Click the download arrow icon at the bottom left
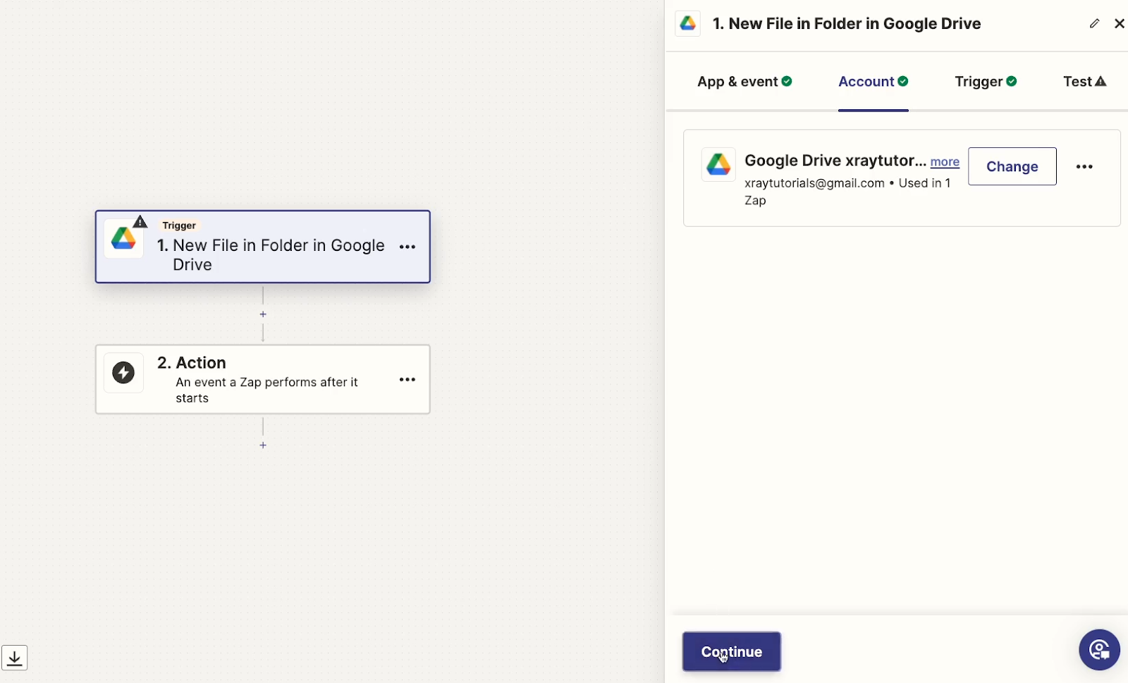Image resolution: width=1128 pixels, height=683 pixels. click(14, 658)
